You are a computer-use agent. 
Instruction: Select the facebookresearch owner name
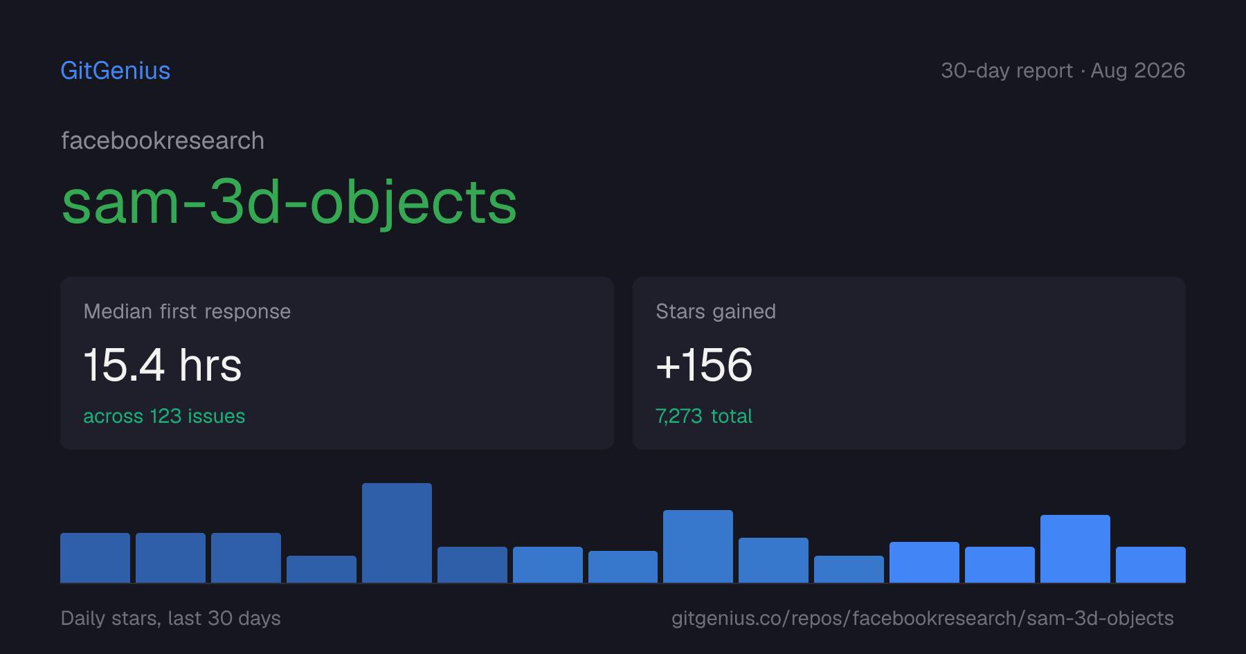pyautogui.click(x=163, y=140)
